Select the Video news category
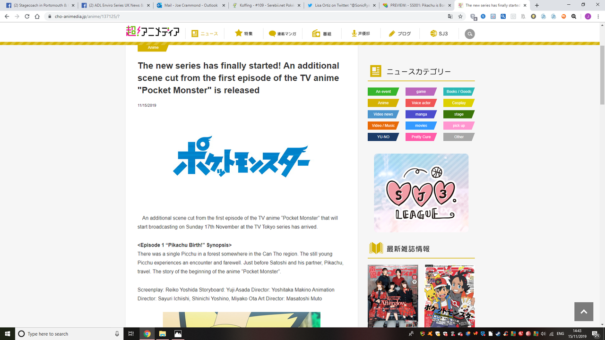This screenshot has height=340, width=605. [383, 114]
